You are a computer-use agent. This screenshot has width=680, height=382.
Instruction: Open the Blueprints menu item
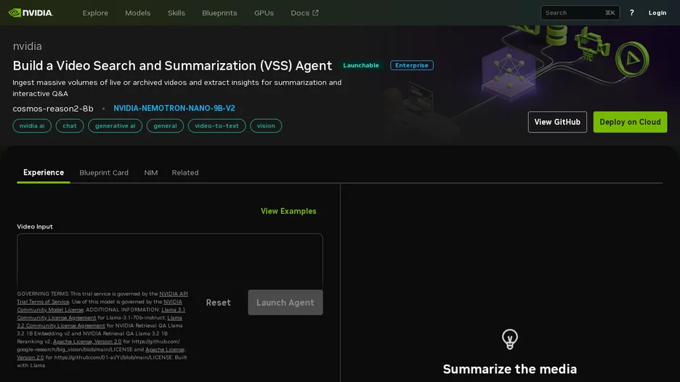point(219,13)
